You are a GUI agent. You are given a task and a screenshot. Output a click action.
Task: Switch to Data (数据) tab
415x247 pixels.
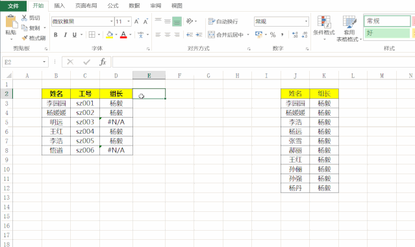point(134,6)
